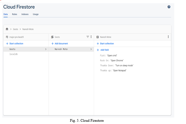Open the Usage tab

[36, 14]
